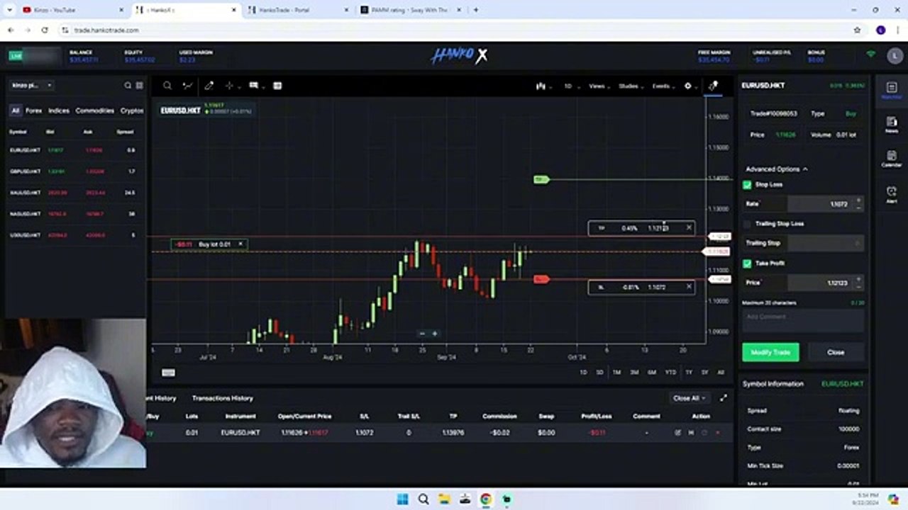
Task: Expand the positions panel to fullscreen
Action: pyautogui.click(x=723, y=398)
